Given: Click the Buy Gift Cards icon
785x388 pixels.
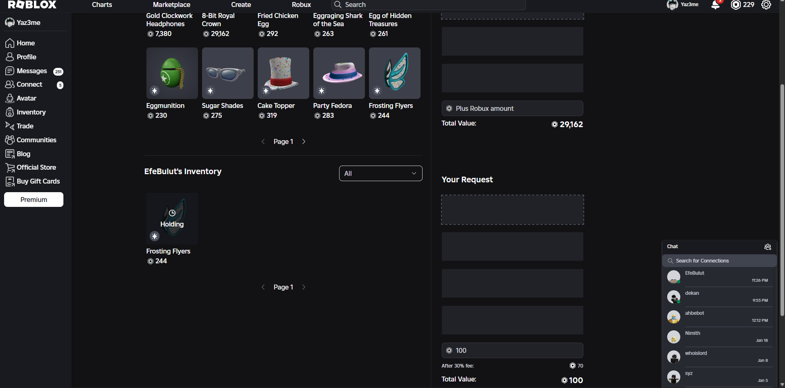Looking at the screenshot, I should tap(10, 181).
